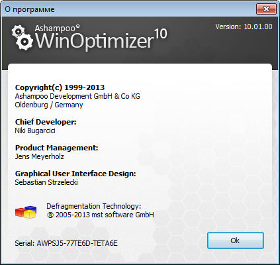The width and height of the screenshot is (280, 265).
Task: Click the Chief Developer: heading
Action: [46, 122]
